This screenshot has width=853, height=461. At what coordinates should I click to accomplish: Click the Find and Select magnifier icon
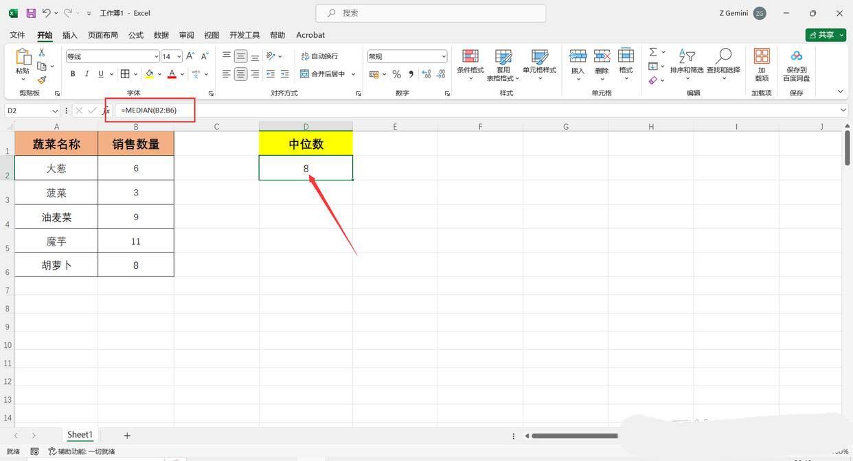pos(723,56)
